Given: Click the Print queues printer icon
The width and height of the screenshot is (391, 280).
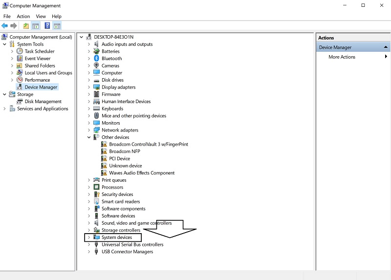Looking at the screenshot, I should click(x=96, y=180).
